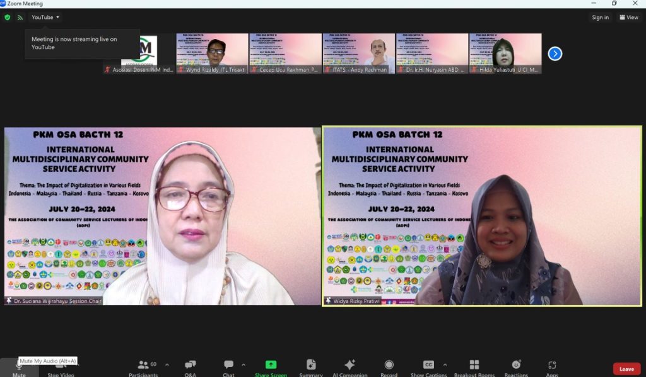This screenshot has width=646, height=377.
Task: Open the Apps panel
Action: coord(552,367)
